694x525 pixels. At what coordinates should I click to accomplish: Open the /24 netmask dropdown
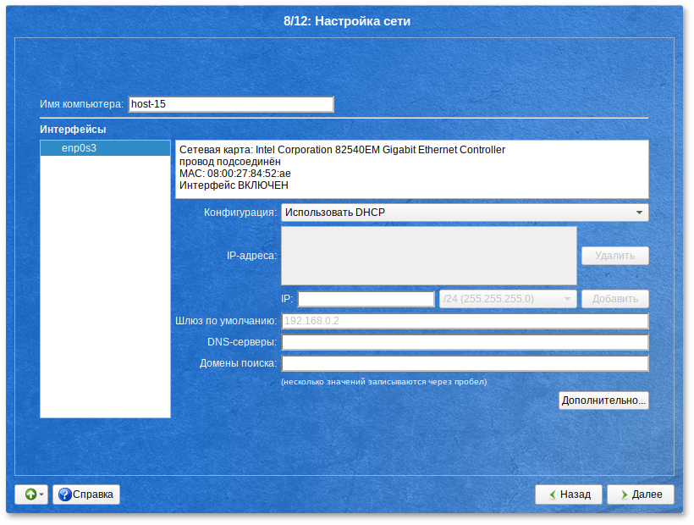[x=508, y=299]
